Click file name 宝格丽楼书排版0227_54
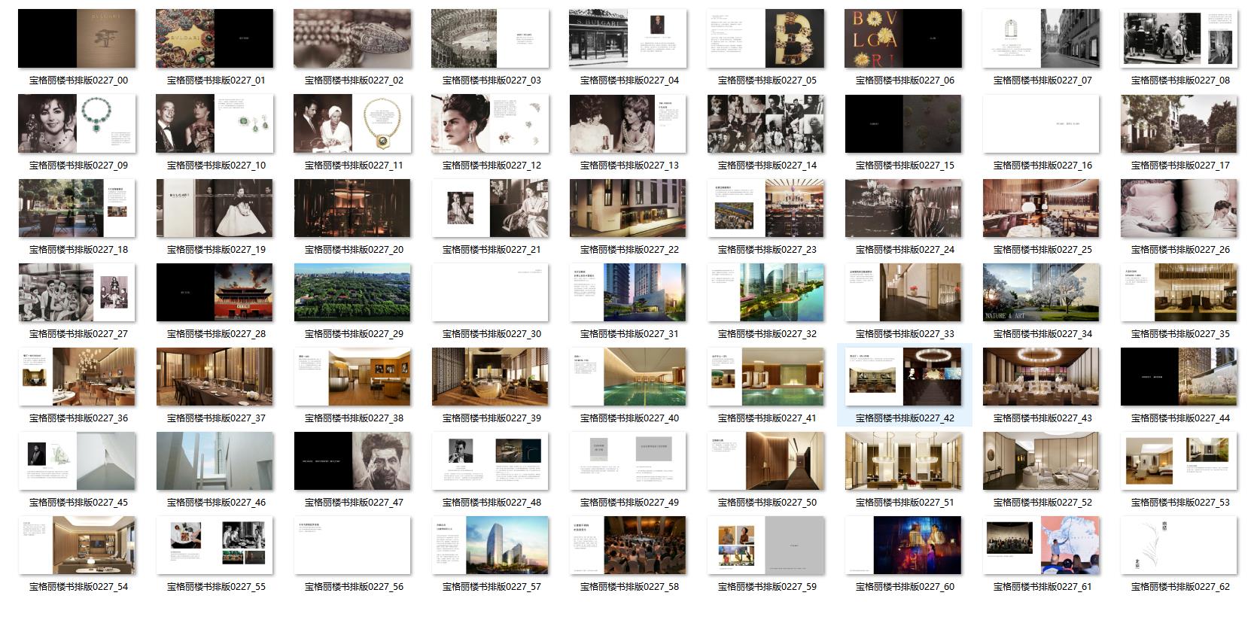Screen dimensions: 1254x620 (78, 587)
